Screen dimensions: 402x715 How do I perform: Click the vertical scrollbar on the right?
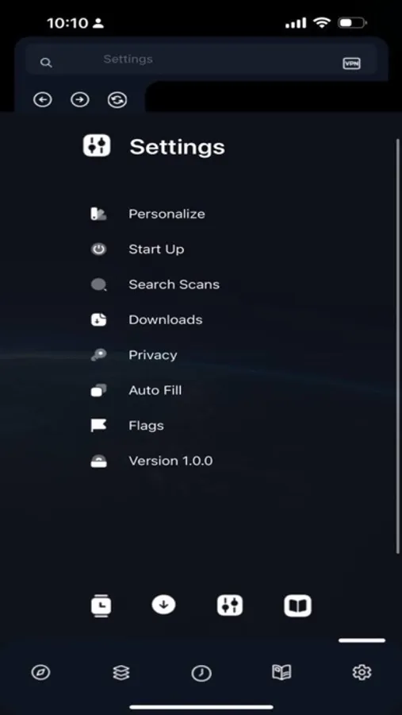pyautogui.click(x=398, y=346)
